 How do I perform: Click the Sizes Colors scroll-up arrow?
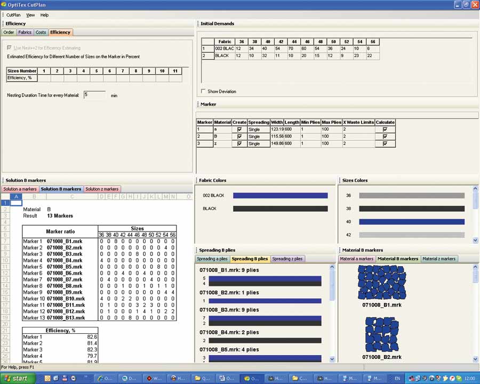coord(475,189)
